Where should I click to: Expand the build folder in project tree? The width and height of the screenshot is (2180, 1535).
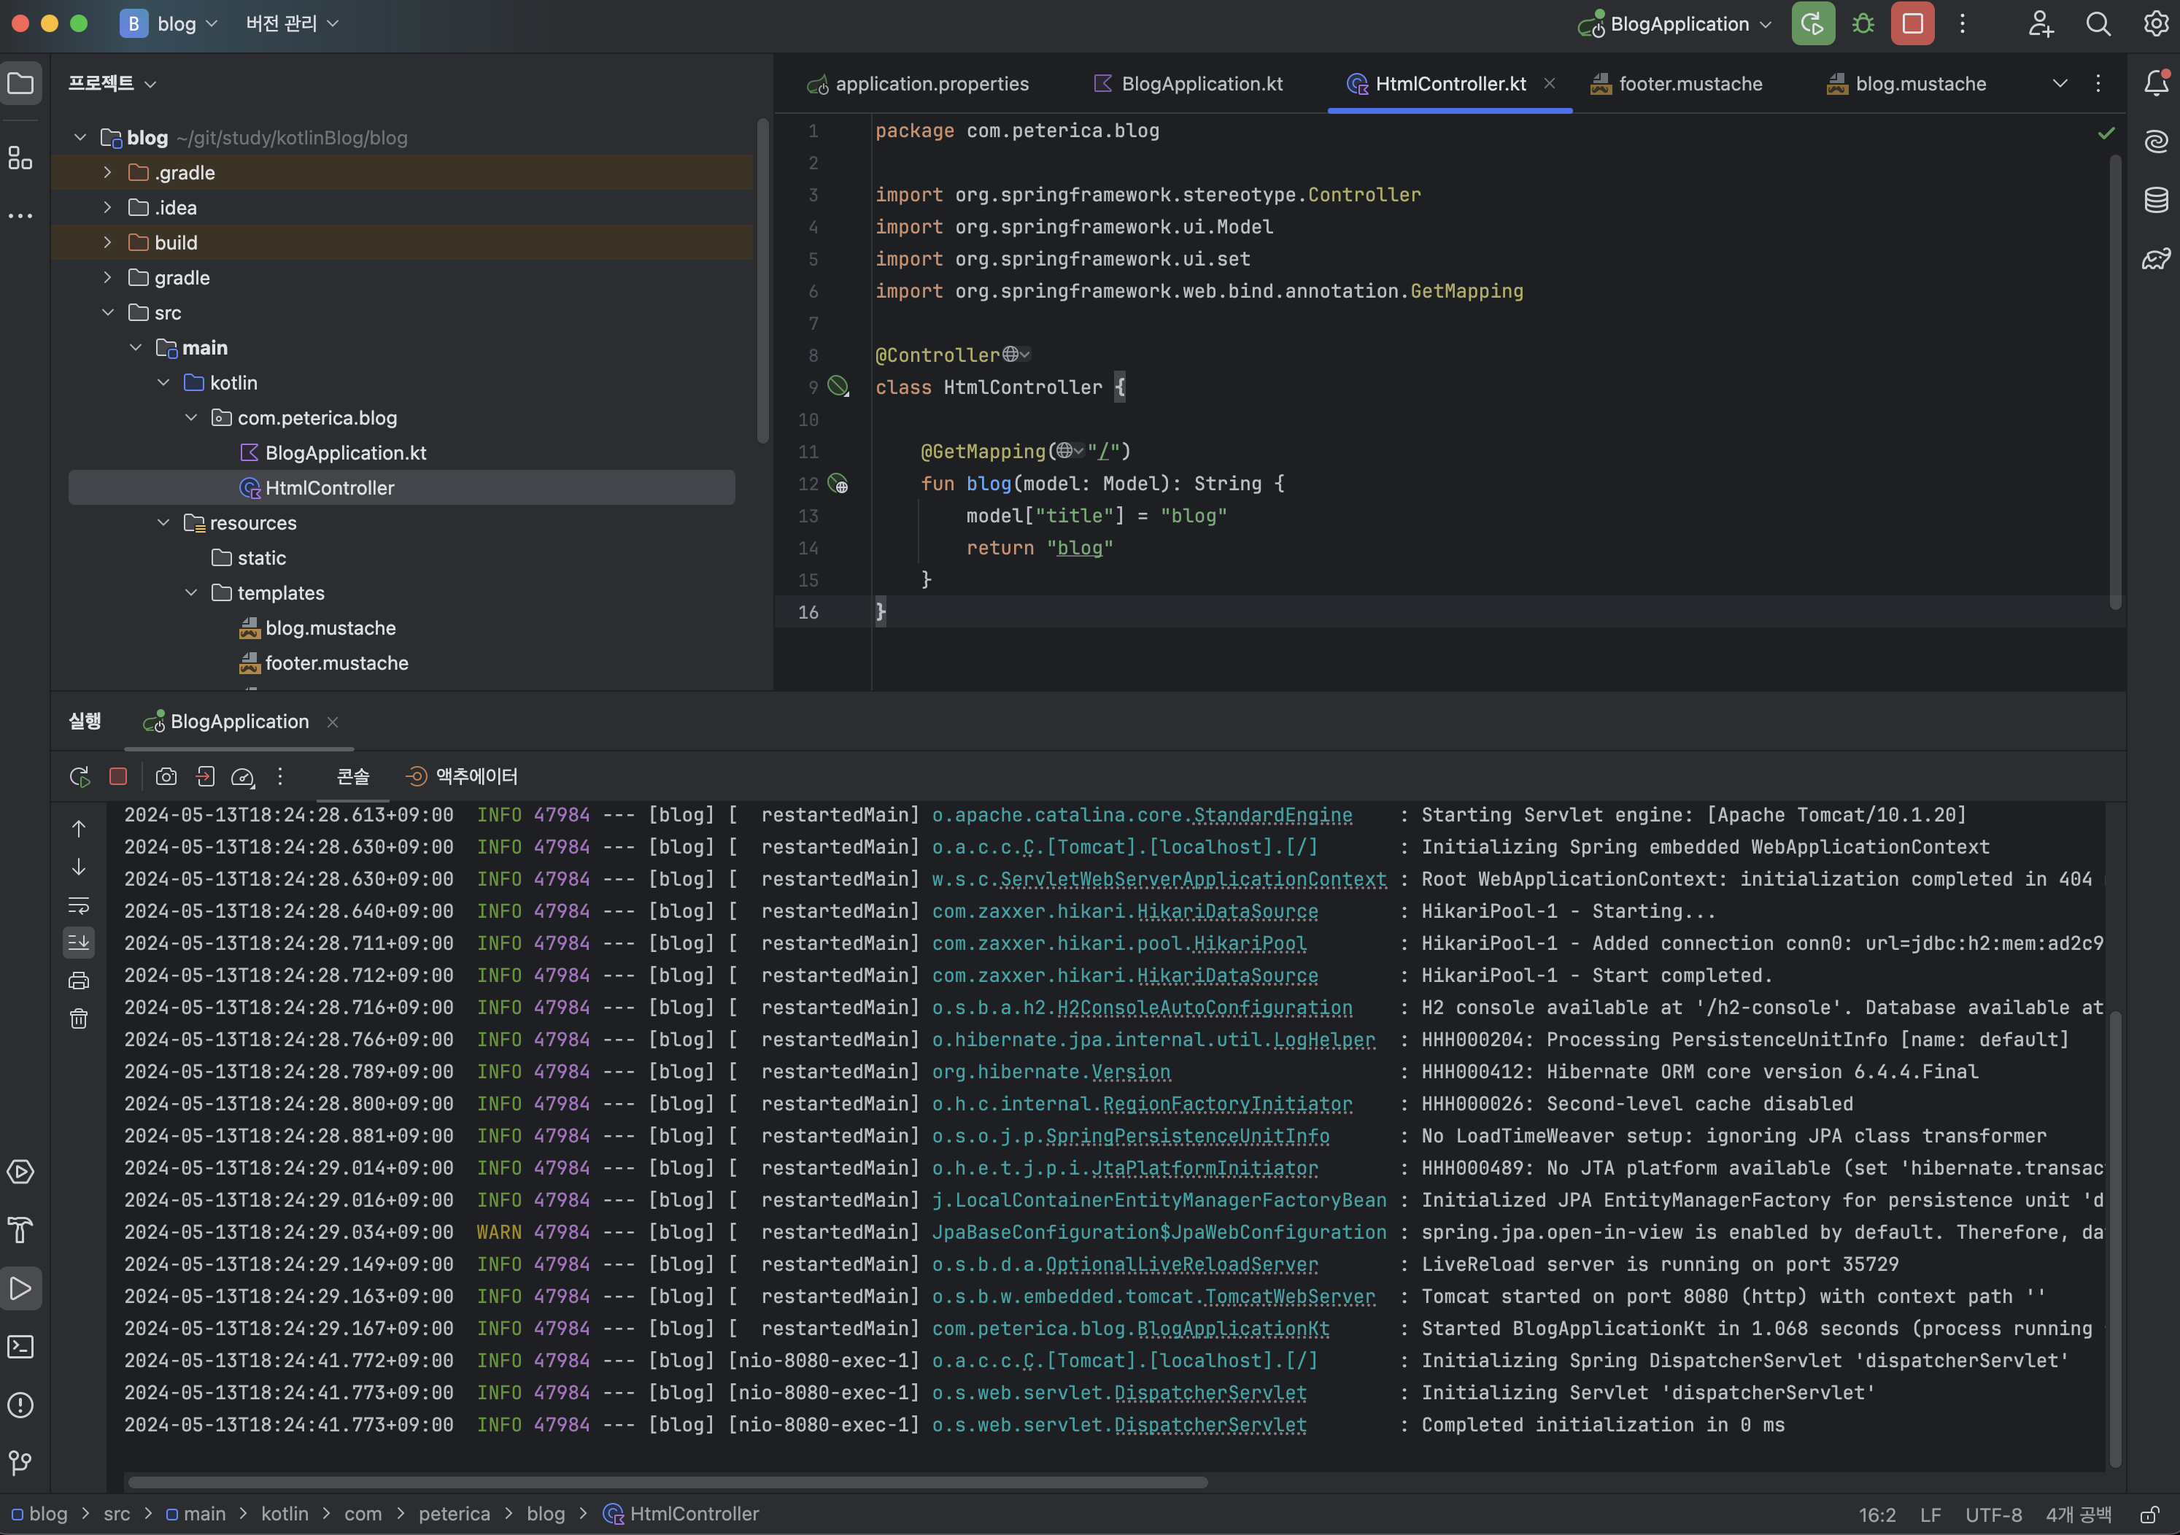tap(107, 243)
